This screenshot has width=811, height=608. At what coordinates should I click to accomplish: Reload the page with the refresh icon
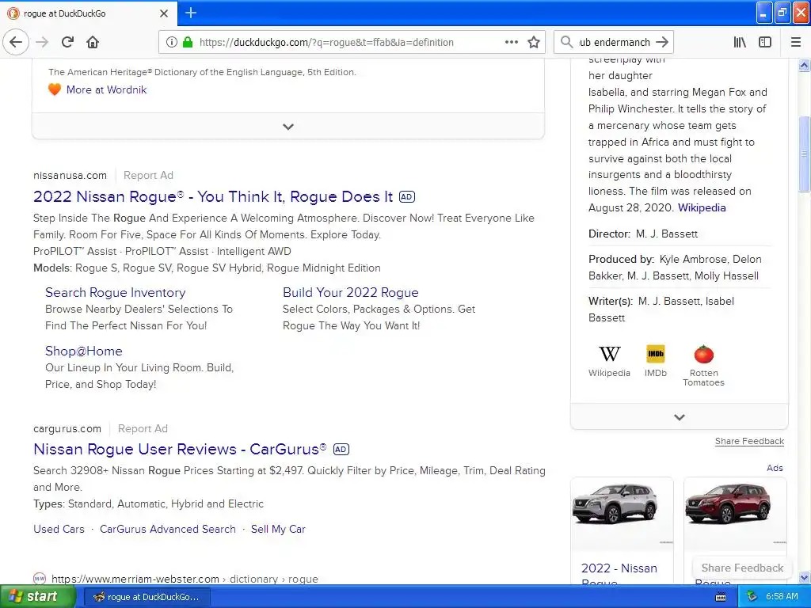[67, 43]
